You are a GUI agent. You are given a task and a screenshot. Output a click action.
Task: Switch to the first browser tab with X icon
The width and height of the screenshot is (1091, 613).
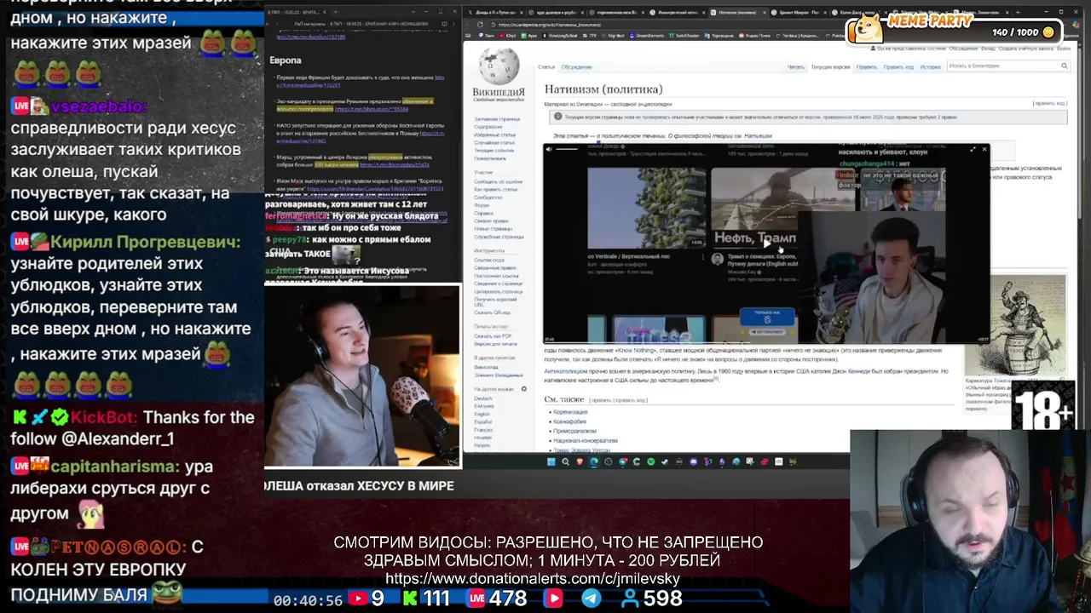click(x=495, y=12)
